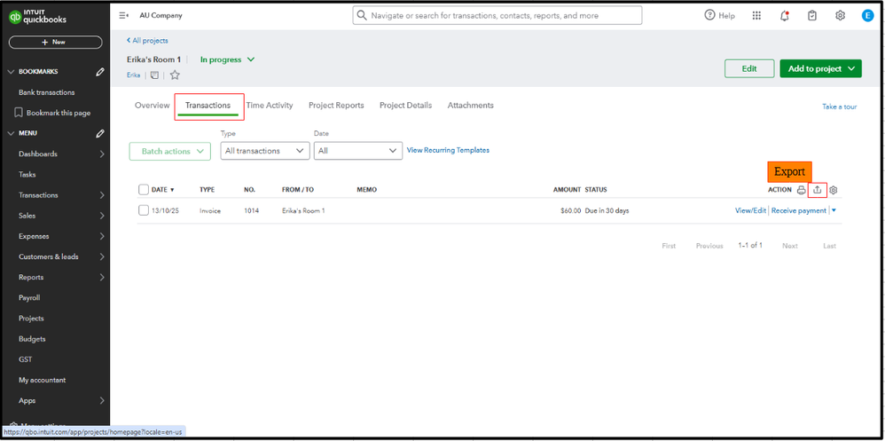Click the Edit project button
Screen dimensions: 885x441
coord(749,69)
